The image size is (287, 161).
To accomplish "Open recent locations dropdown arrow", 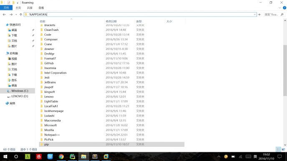I will pyautogui.click(x=16, y=15).
